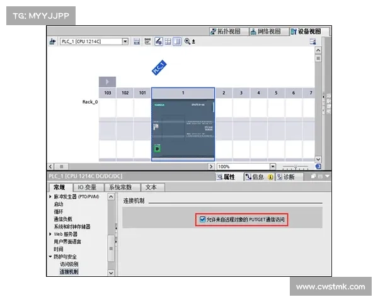Select 用户界面语言 in the properties tree
The image size is (378, 302).
tap(67, 242)
